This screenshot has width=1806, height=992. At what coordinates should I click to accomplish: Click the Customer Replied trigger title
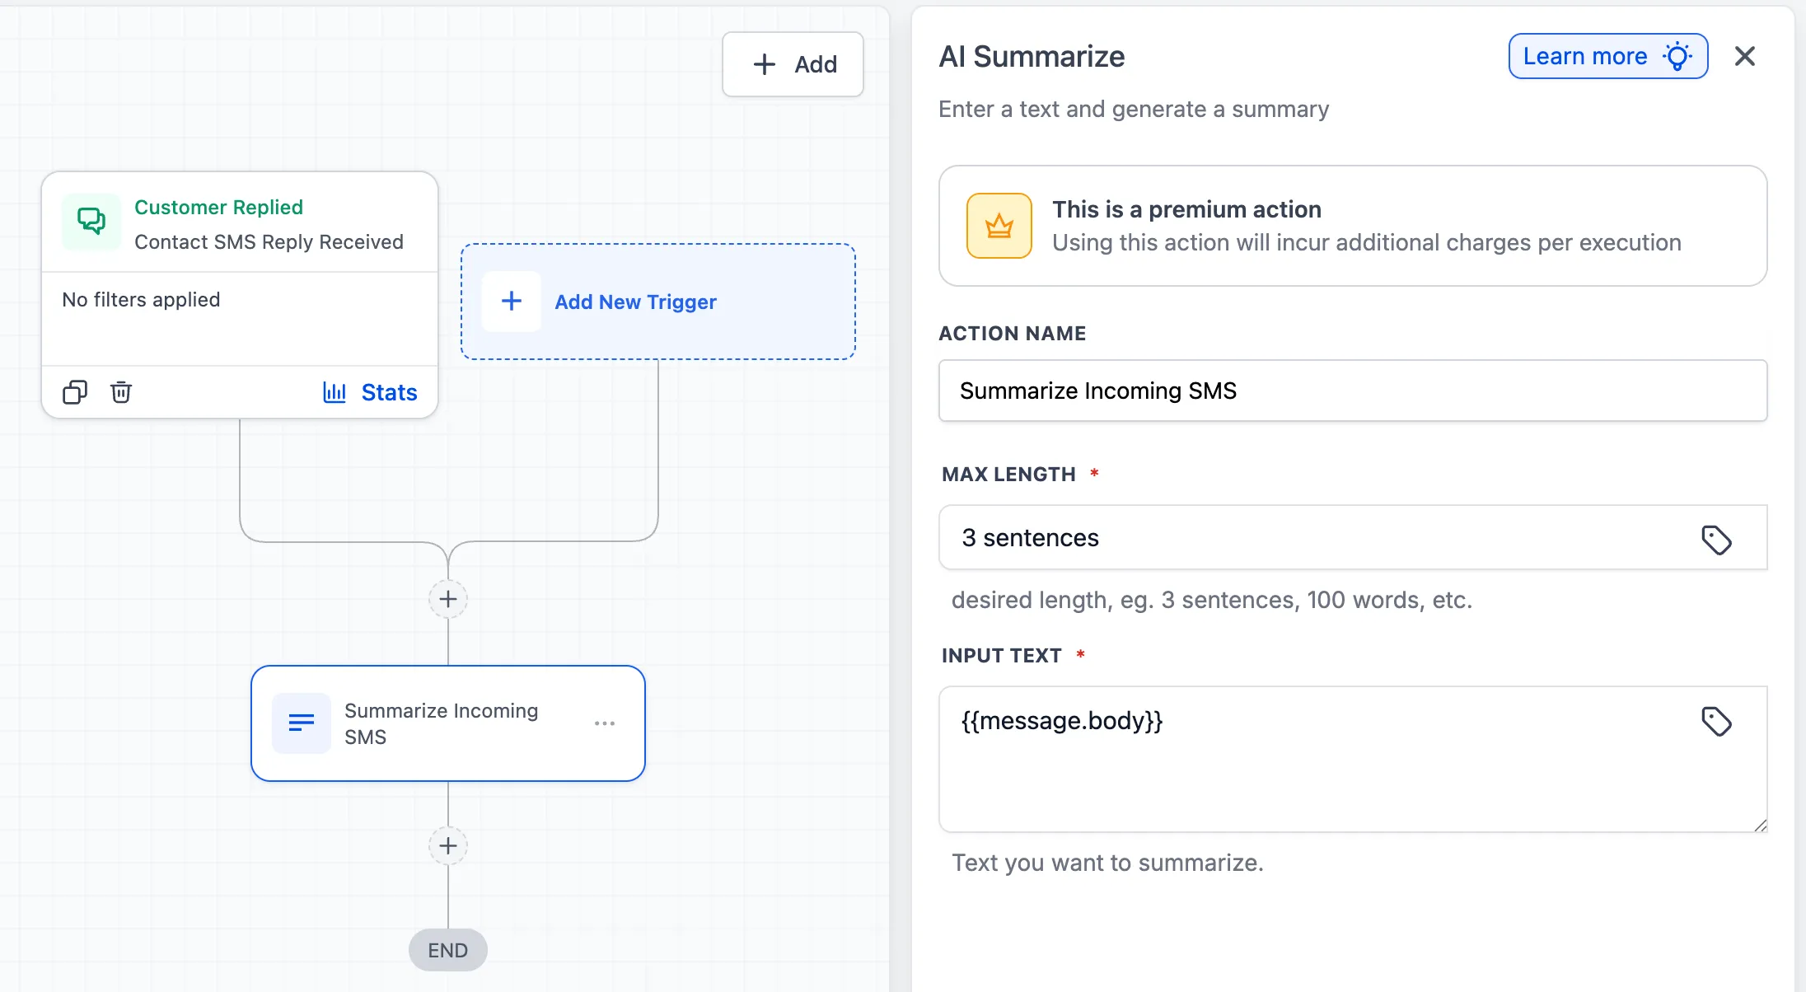click(218, 207)
